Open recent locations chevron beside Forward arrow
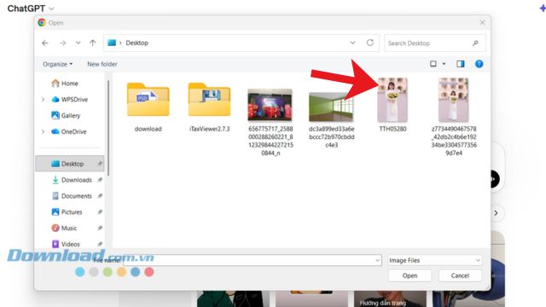This screenshot has width=546, height=307. tap(78, 43)
